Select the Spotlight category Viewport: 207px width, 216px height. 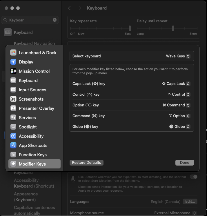(34, 127)
